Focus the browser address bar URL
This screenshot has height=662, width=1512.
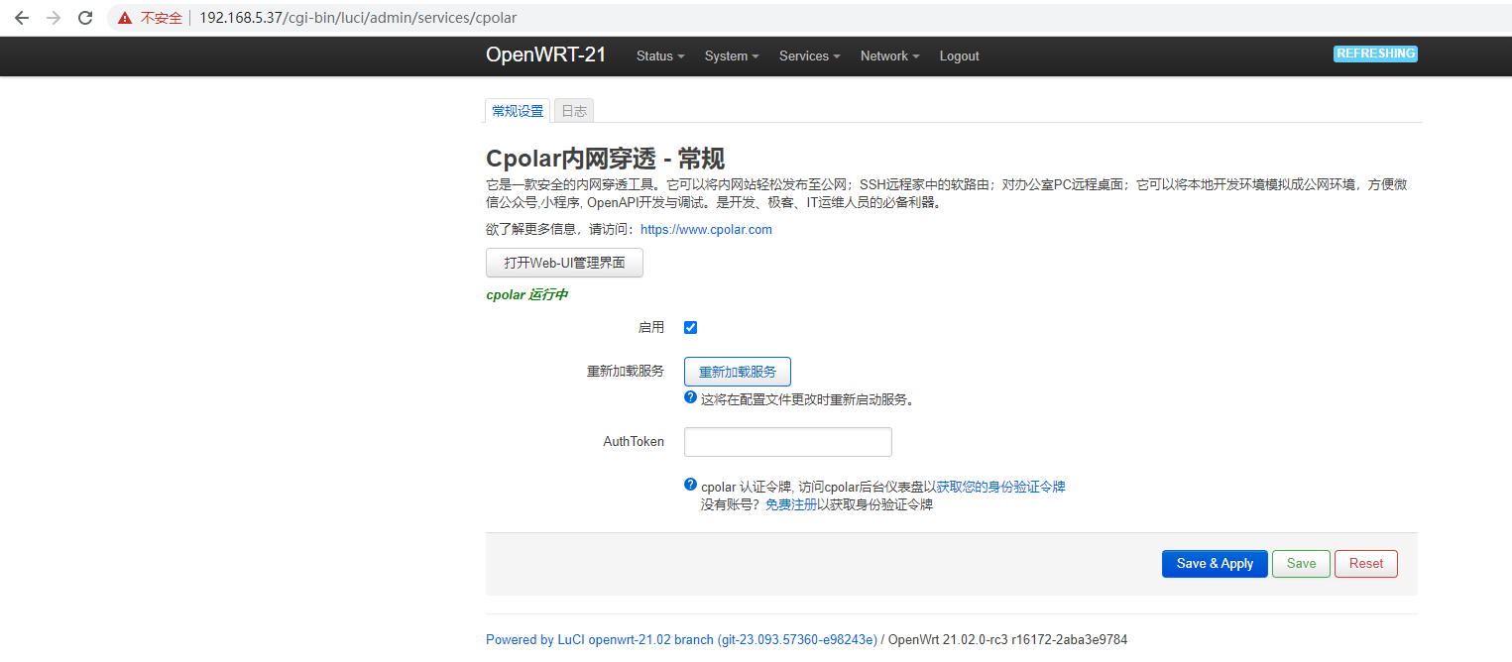[358, 18]
